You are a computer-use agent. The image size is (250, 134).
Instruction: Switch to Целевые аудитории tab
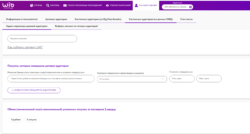coord(56,19)
